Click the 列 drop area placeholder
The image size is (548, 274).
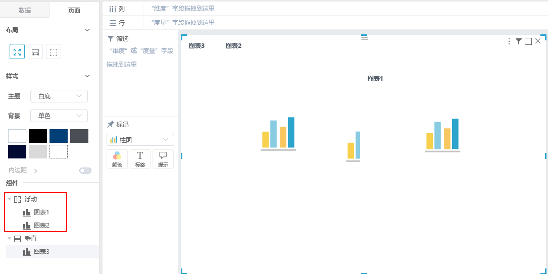pos(183,9)
